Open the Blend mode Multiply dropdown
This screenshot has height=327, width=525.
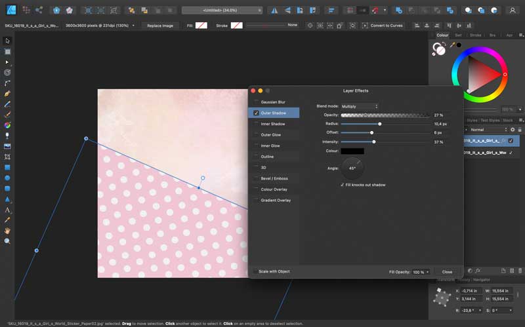point(360,106)
